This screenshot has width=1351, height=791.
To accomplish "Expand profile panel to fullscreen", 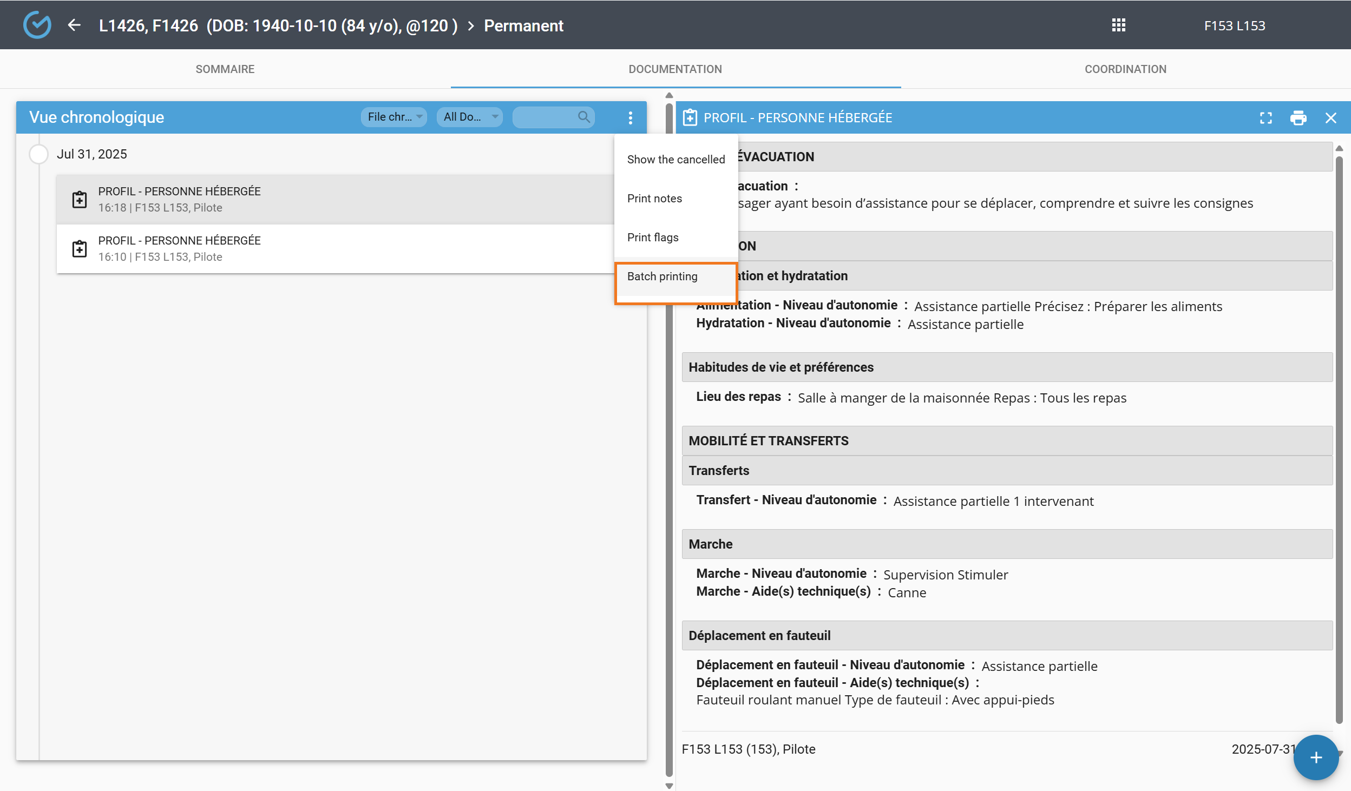I will [1265, 118].
